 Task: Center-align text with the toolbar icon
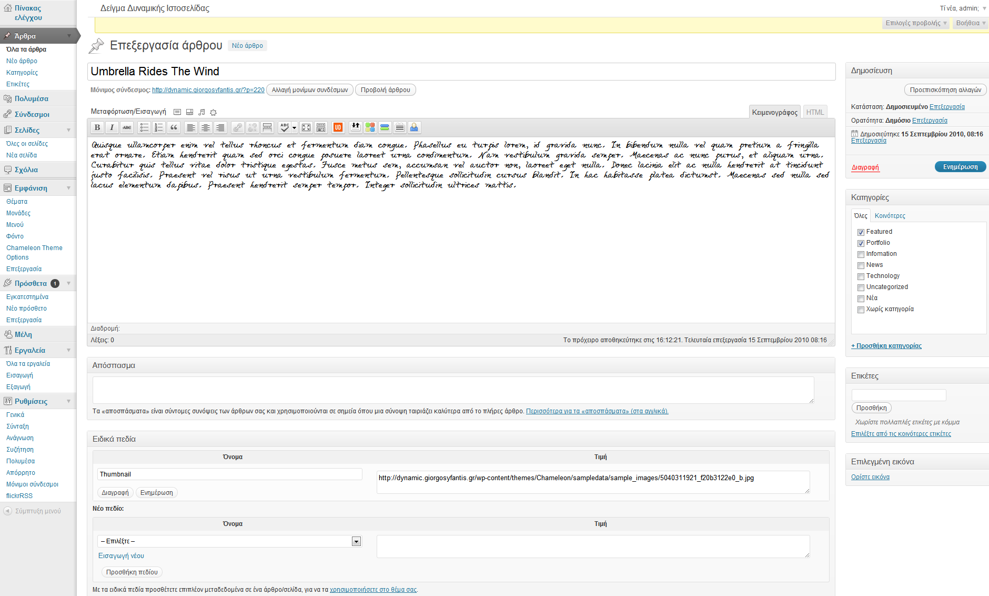206,127
